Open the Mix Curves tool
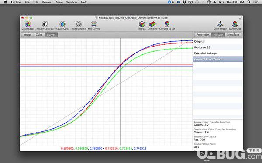 94,26
